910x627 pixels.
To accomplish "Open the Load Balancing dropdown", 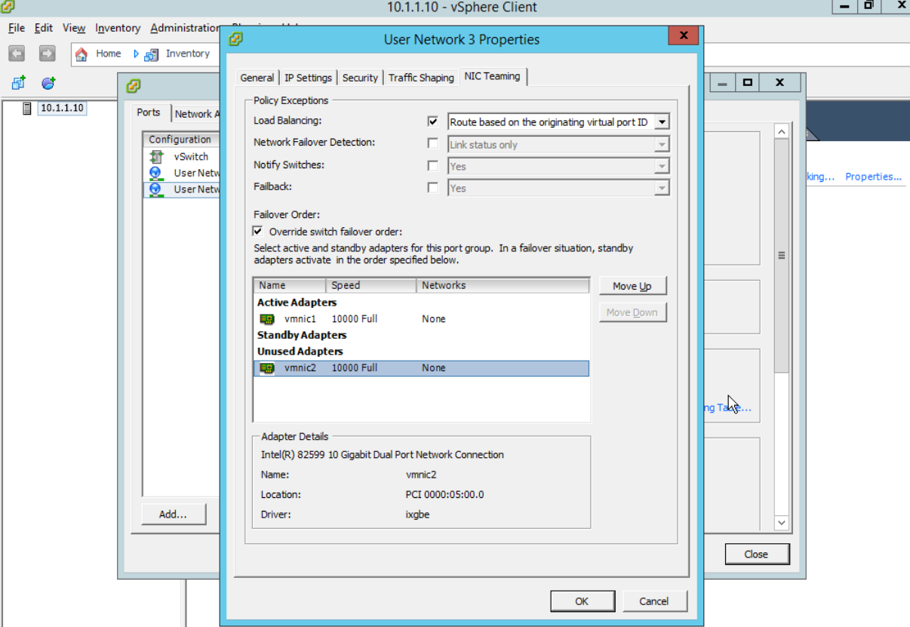I will [662, 121].
